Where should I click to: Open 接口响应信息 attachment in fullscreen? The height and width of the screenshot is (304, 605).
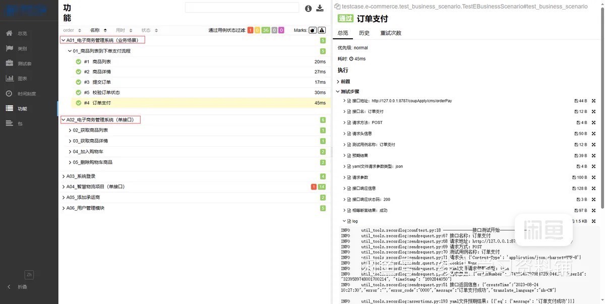click(x=593, y=189)
